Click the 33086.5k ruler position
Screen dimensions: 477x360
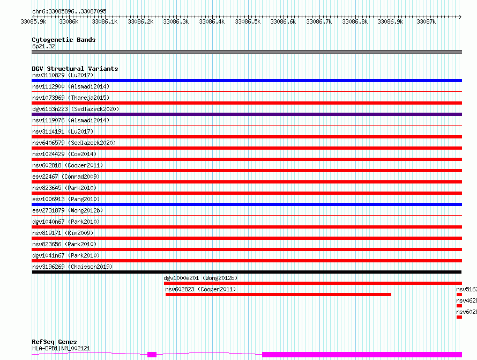coord(248,21)
